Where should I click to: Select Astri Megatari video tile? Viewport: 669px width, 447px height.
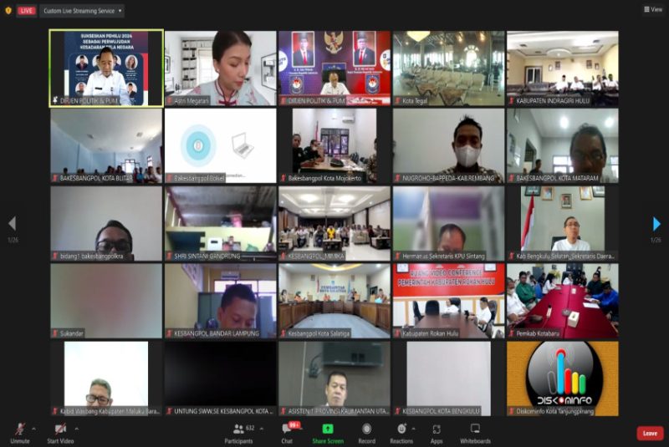(x=221, y=69)
